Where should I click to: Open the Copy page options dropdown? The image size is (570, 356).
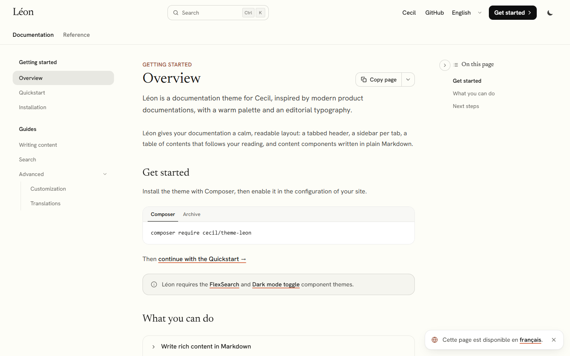408,80
